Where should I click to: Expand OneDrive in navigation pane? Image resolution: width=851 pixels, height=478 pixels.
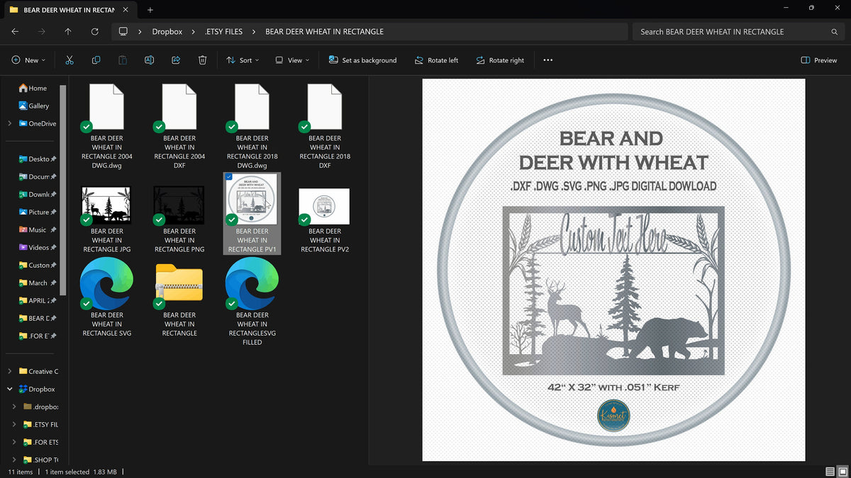point(9,123)
